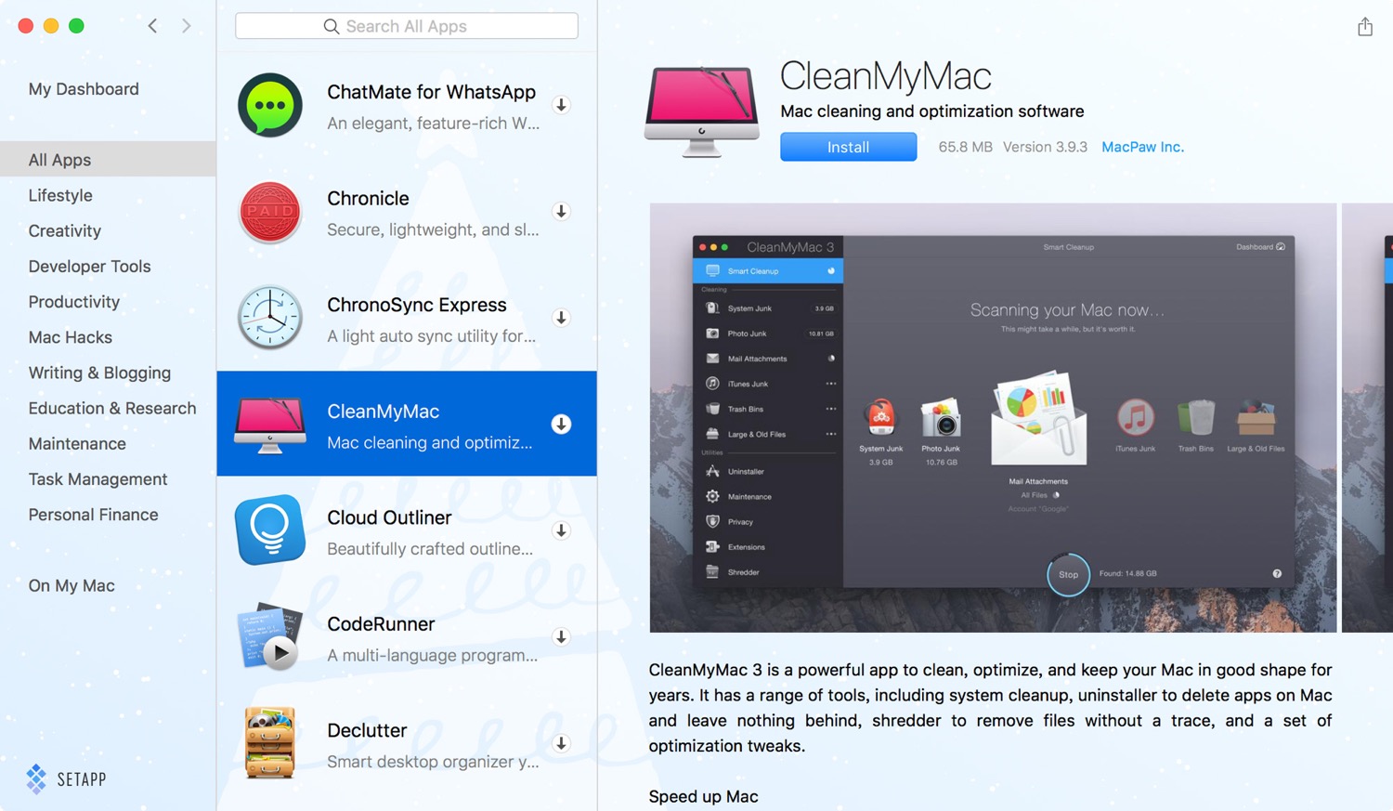Click the 65.8 MB size label
Image resolution: width=1393 pixels, height=811 pixels.
pyautogui.click(x=965, y=147)
